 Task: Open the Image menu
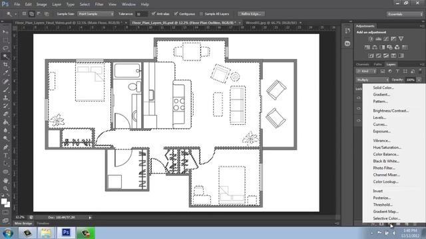tap(41, 5)
